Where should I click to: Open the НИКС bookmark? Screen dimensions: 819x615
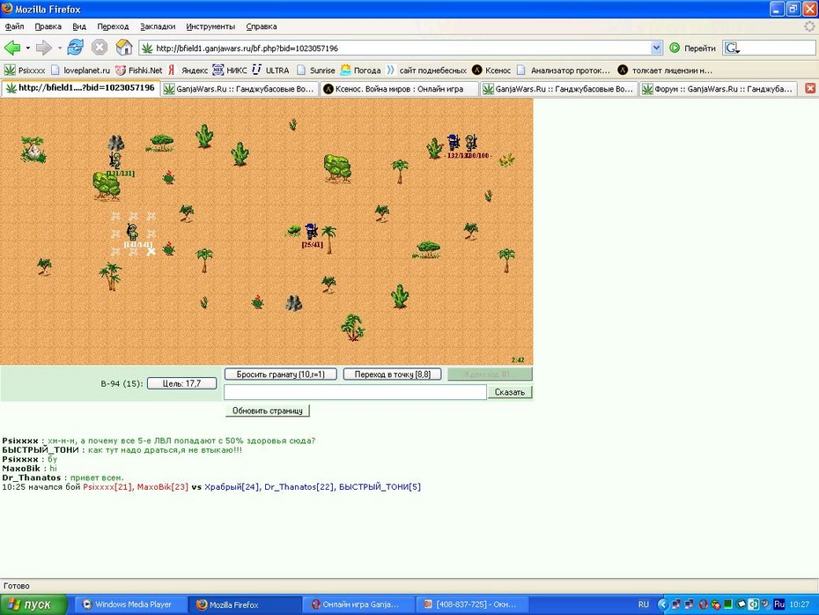[x=230, y=70]
